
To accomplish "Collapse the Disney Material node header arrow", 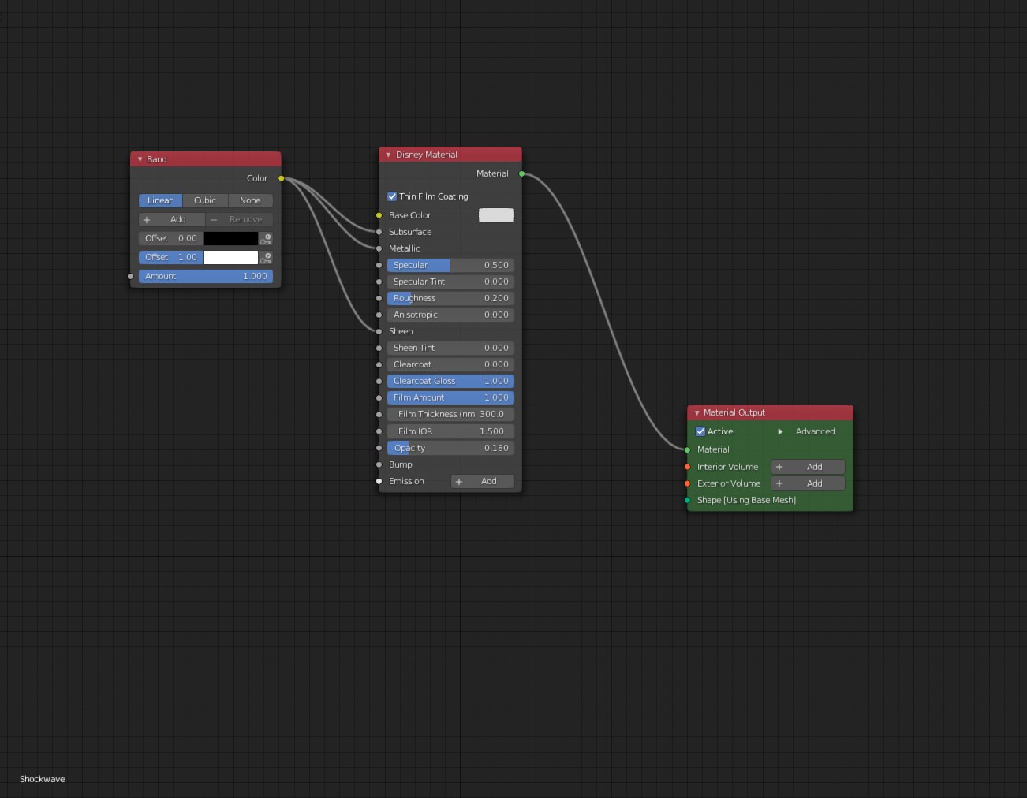I will pos(388,155).
